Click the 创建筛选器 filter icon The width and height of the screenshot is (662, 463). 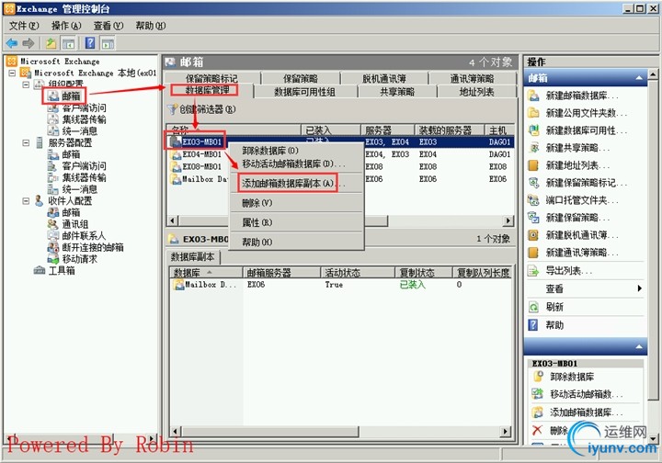[172, 109]
